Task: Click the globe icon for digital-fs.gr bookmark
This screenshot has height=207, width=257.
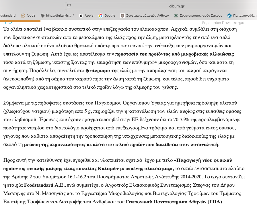Action: click(43, 16)
